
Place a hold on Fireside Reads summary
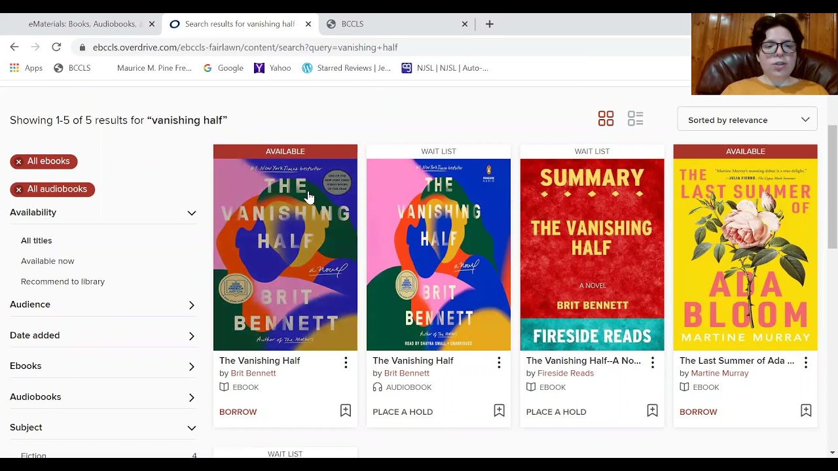[556, 411]
